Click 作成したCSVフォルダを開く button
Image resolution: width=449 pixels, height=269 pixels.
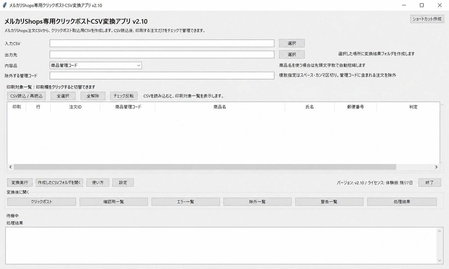(59, 183)
